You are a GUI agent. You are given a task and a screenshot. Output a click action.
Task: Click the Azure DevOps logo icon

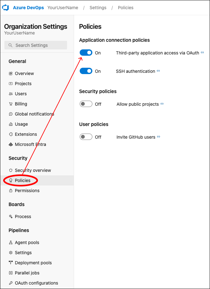(5, 8)
